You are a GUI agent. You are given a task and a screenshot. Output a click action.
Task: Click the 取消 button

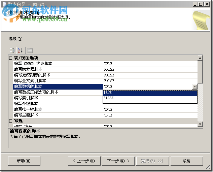pyautogui.click(x=187, y=161)
